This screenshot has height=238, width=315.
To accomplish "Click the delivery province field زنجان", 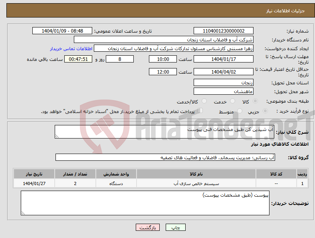I will pos(224,82).
